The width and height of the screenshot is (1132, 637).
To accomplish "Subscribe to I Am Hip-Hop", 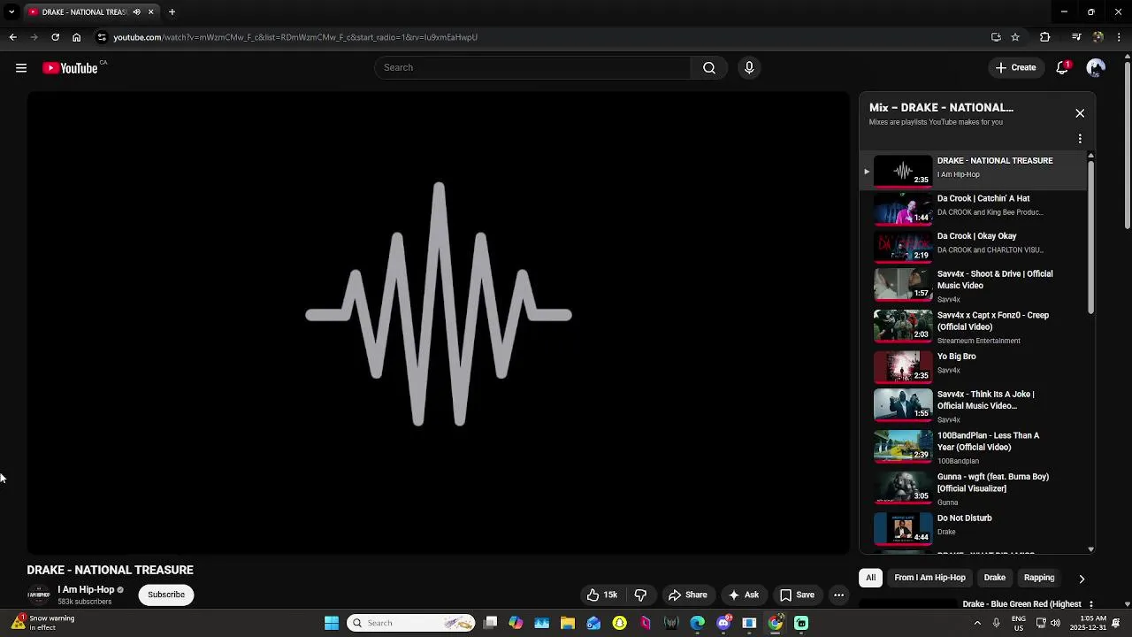I will click(166, 595).
